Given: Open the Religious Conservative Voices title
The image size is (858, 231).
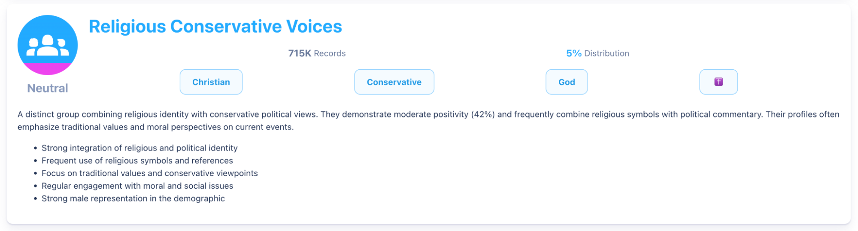Looking at the screenshot, I should point(215,27).
